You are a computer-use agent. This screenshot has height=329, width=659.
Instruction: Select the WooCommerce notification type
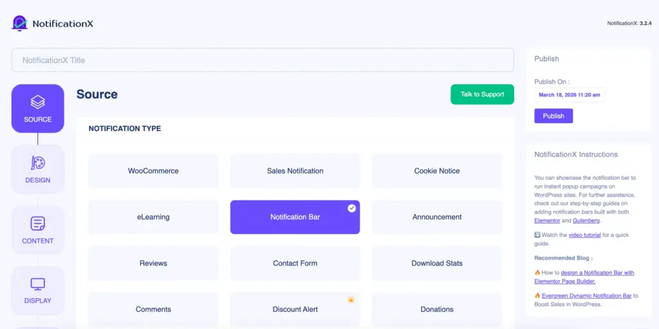click(153, 171)
